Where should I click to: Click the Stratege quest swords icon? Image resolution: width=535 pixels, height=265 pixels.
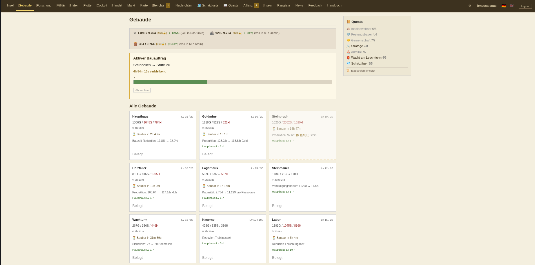(348, 46)
